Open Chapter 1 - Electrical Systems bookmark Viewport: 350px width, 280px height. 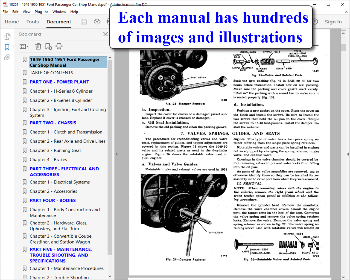[x=60, y=182]
